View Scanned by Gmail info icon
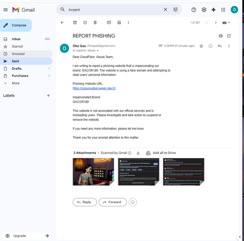 (130, 153)
